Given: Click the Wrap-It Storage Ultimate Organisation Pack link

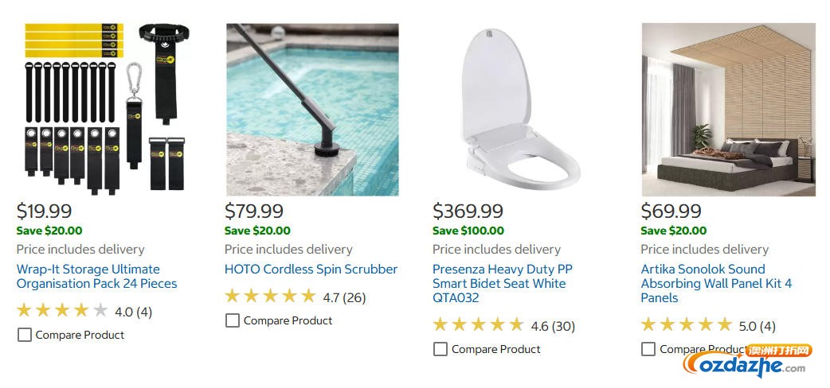Looking at the screenshot, I should (x=96, y=276).
